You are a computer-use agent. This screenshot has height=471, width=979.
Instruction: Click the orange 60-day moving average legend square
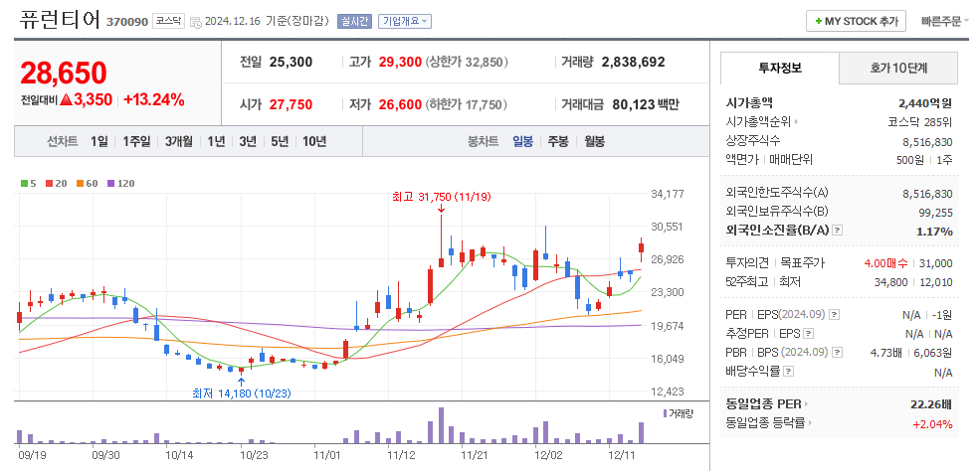point(80,184)
